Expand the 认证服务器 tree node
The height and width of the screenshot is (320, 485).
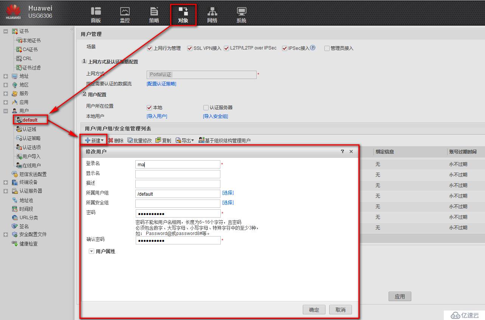click(6, 191)
